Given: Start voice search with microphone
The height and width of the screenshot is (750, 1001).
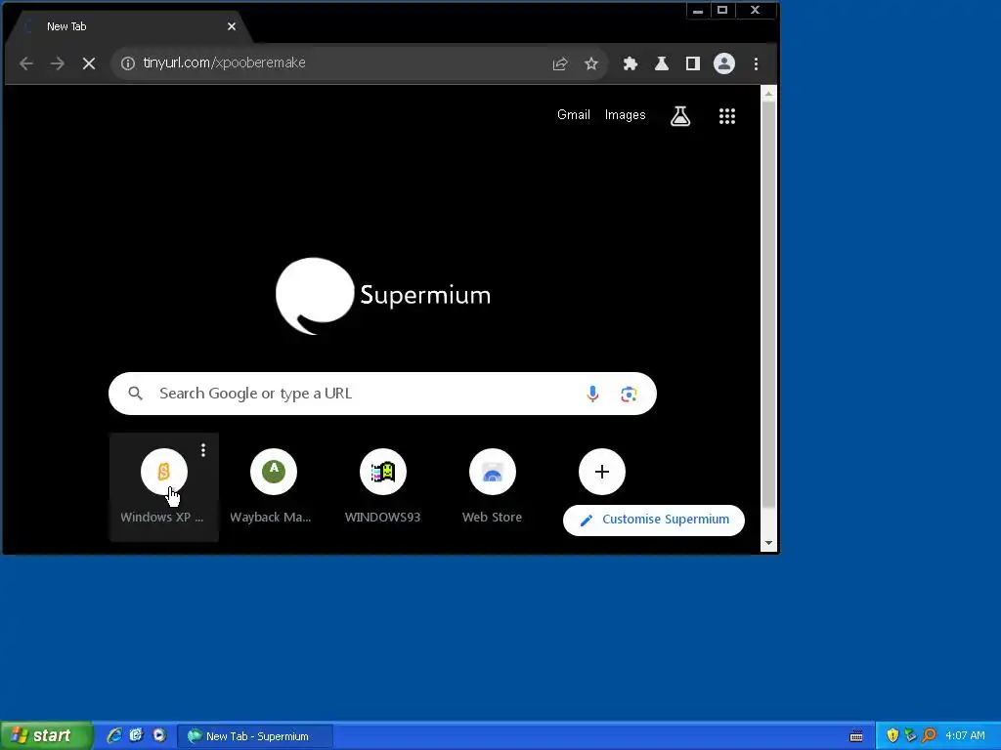Looking at the screenshot, I should click(592, 394).
